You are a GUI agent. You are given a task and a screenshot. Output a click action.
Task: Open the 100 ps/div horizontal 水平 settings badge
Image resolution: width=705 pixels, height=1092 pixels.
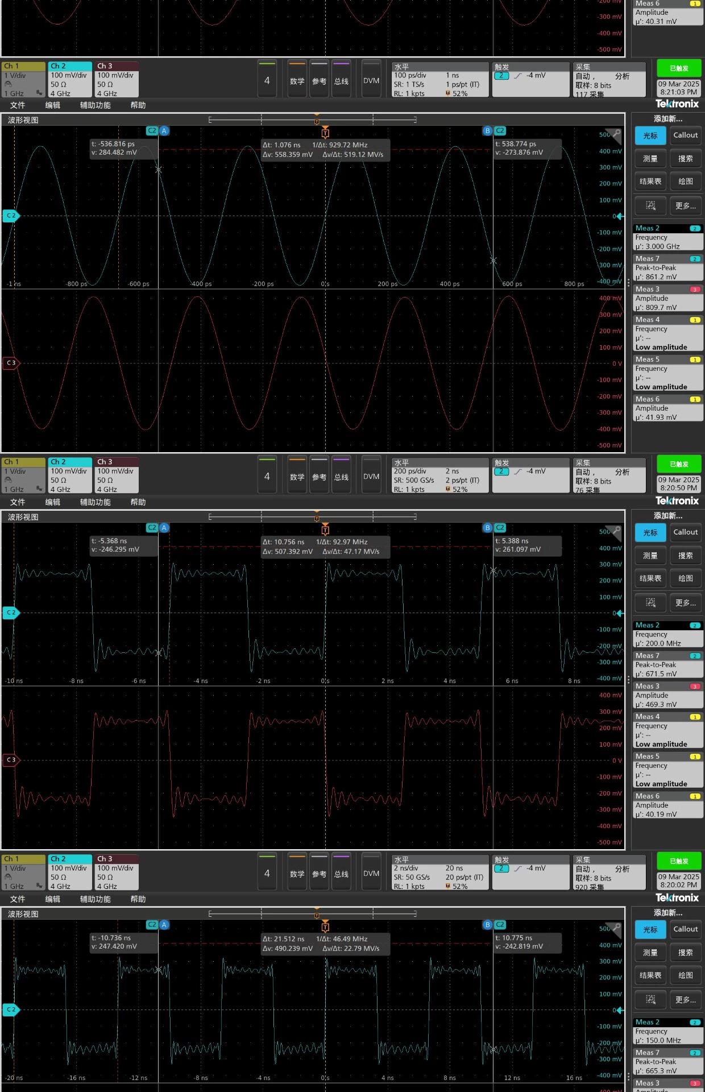pyautogui.click(x=439, y=80)
